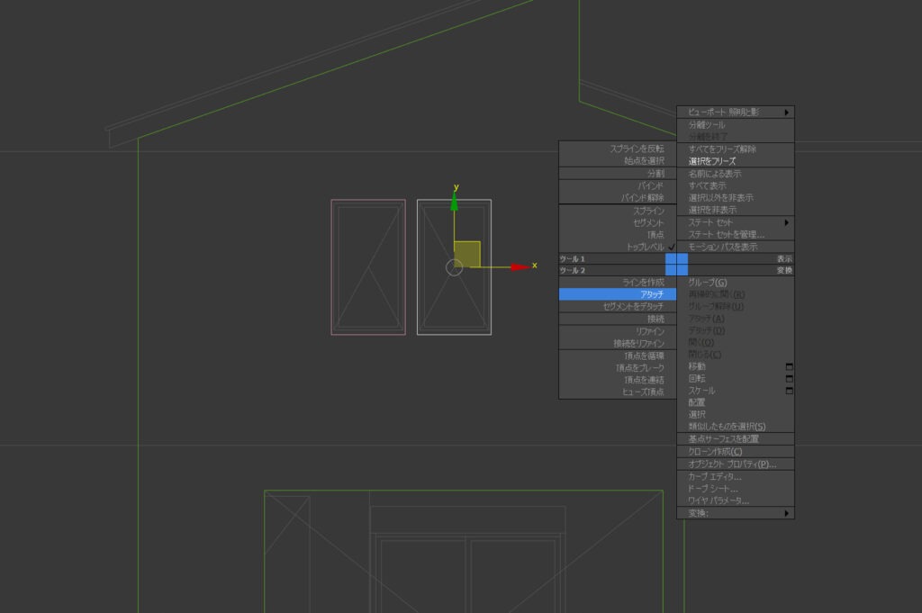Open settings box icon next to 移動

click(789, 366)
